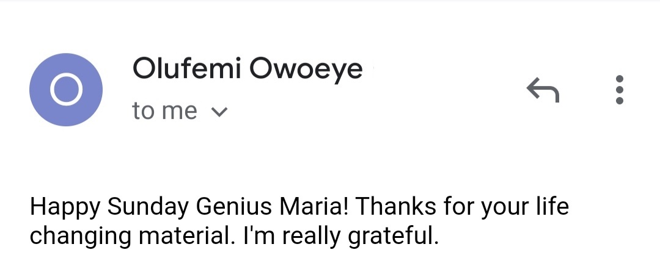Select the "Happy Sunday Genius Maria!" greeting
This screenshot has width=660, height=280.
pos(189,207)
